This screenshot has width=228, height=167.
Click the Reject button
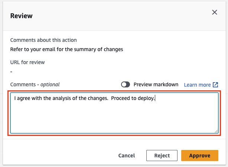tap(162, 156)
